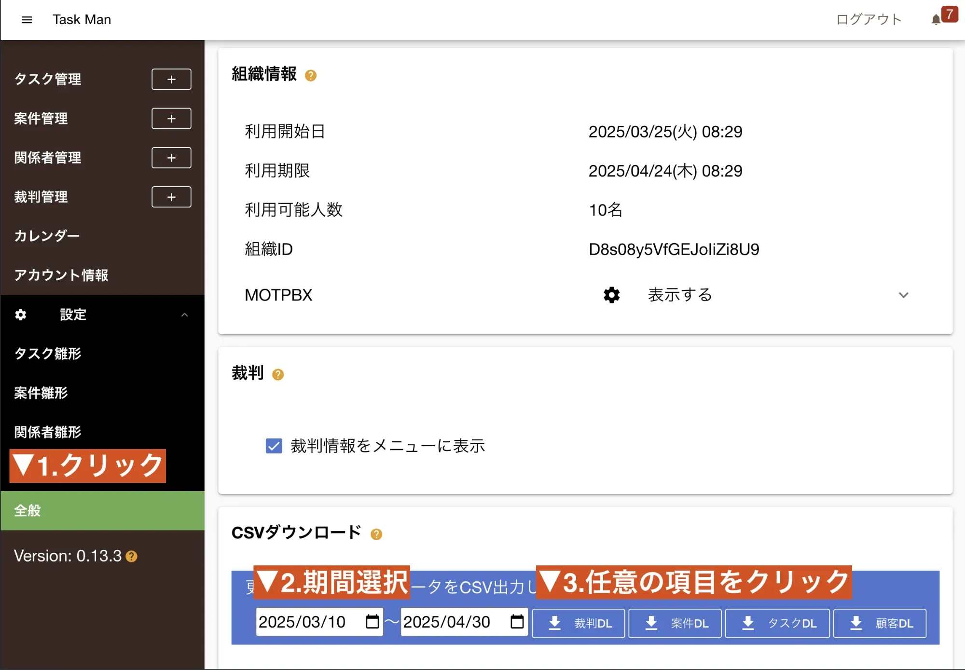Click the help icon beside 組織情報
965x670 pixels.
(311, 76)
